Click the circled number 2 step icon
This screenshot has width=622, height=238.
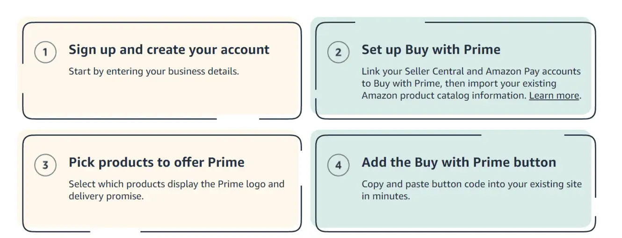pos(338,52)
